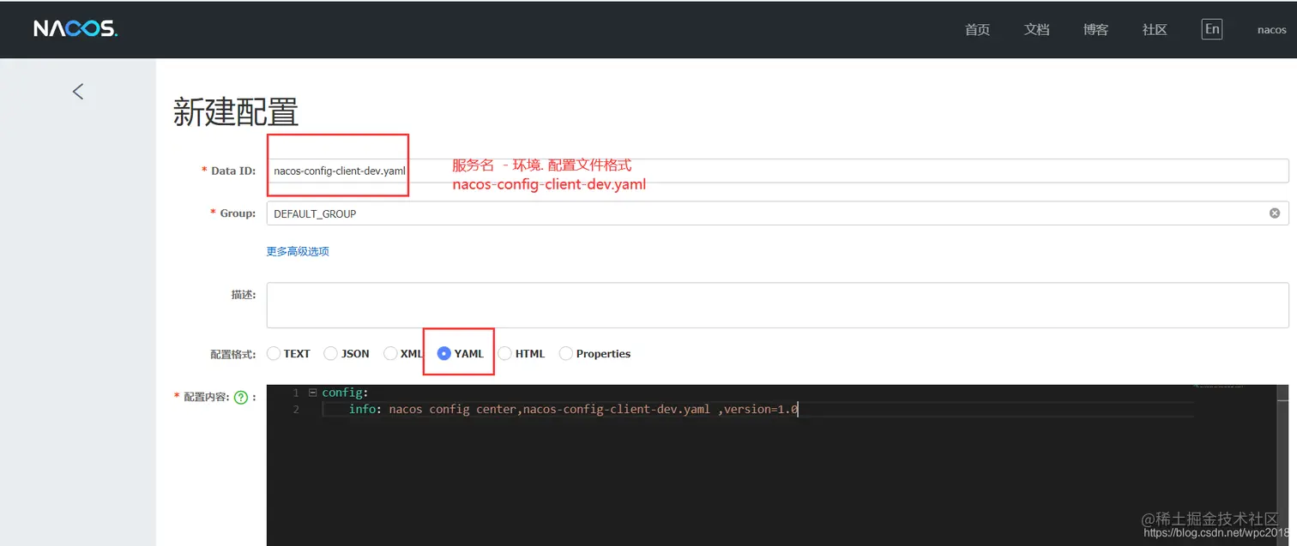This screenshot has height=546, width=1297.
Task: Switch language with the En button
Action: pos(1211,29)
